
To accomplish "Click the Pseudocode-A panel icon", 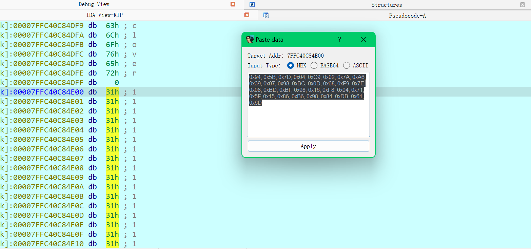I will point(266,15).
